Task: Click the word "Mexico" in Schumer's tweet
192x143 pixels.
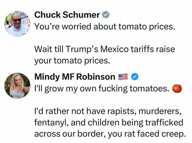Action: click(115, 49)
